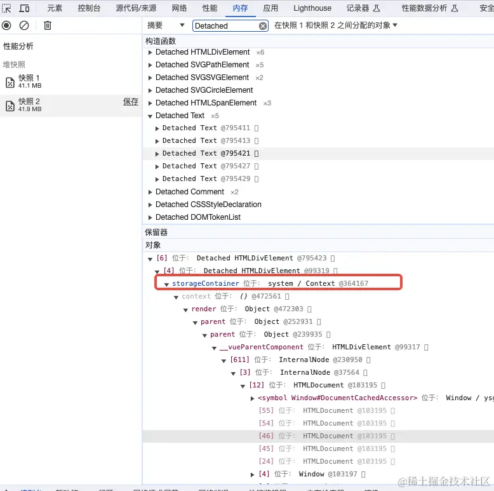Select the [4] Detached HTMLDivElement @99319 row
Viewport: 494px width, 491px height.
(x=318, y=271)
